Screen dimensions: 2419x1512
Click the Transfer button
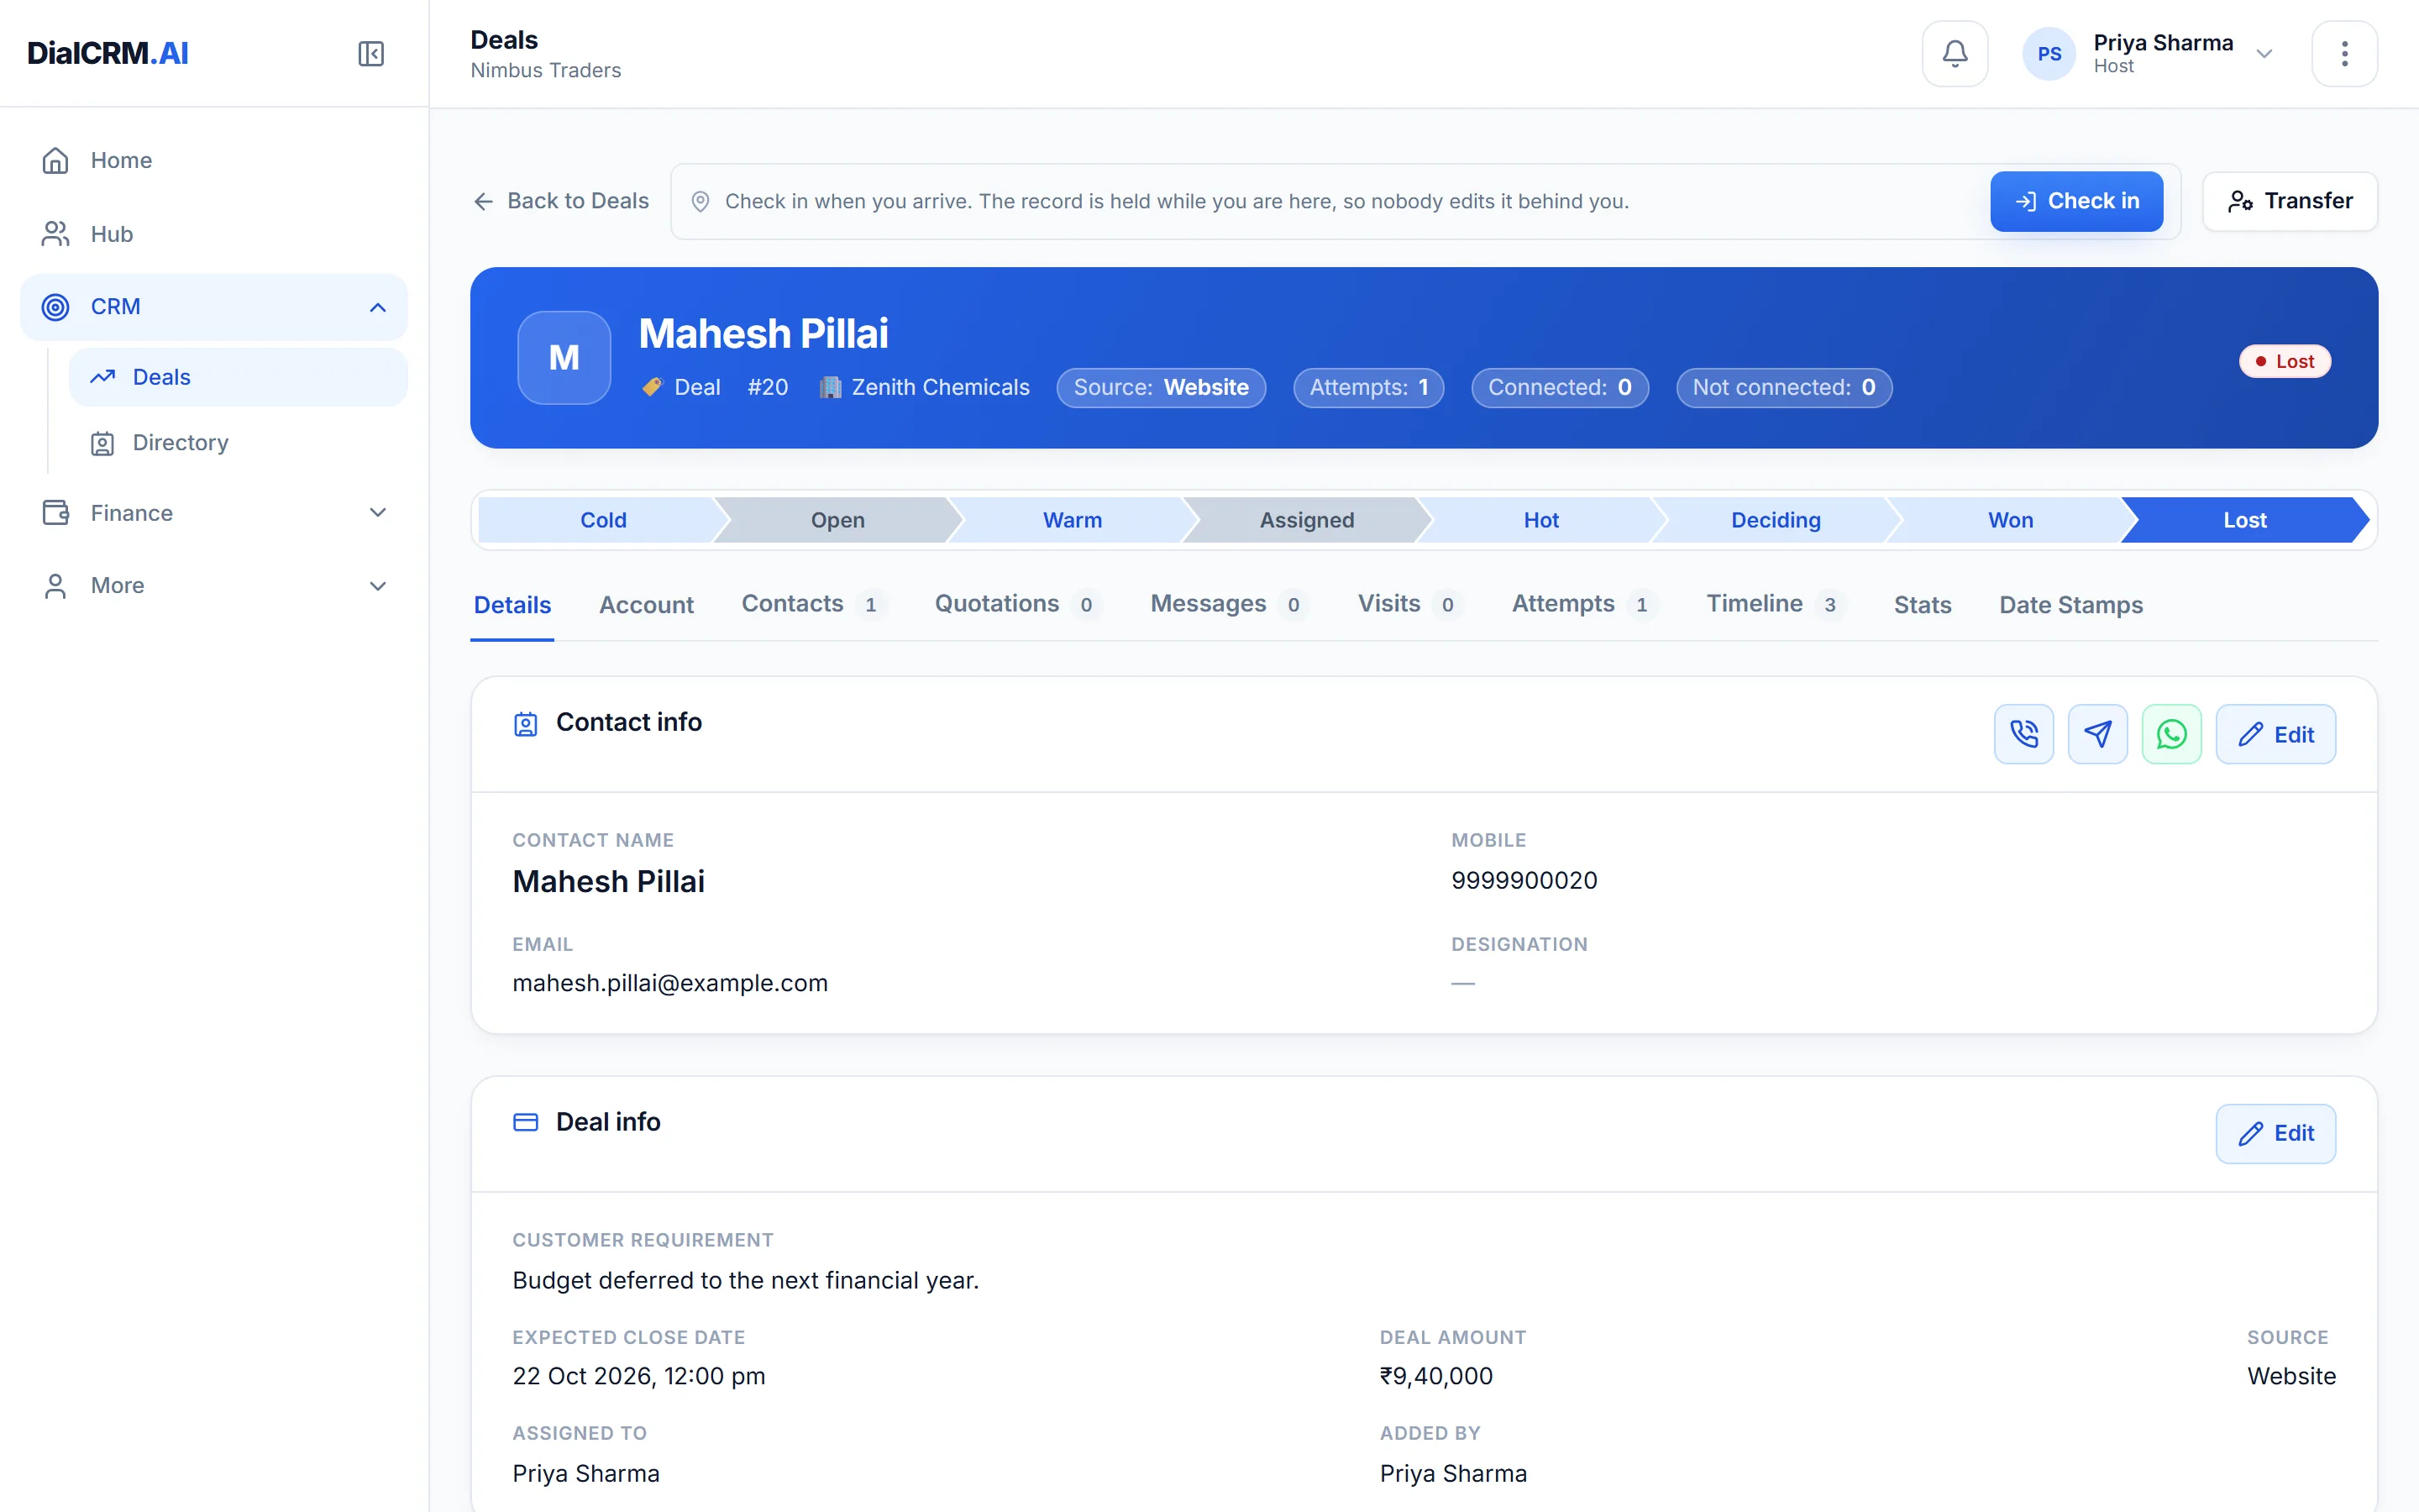pos(2289,201)
